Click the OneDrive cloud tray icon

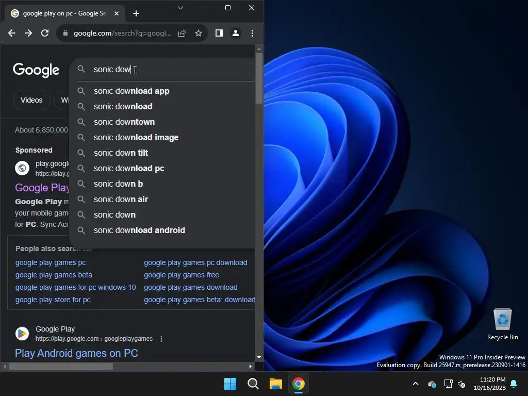pyautogui.click(x=432, y=384)
